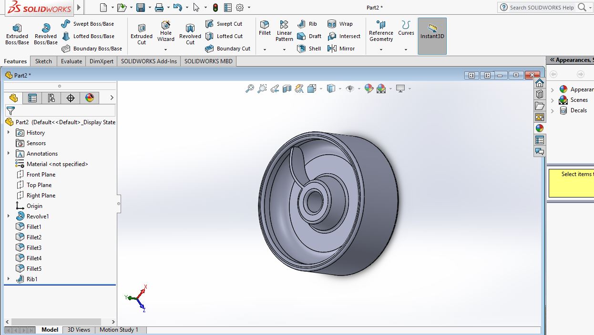This screenshot has height=335, width=594.
Task: Open the Section View tool
Action: 287,89
